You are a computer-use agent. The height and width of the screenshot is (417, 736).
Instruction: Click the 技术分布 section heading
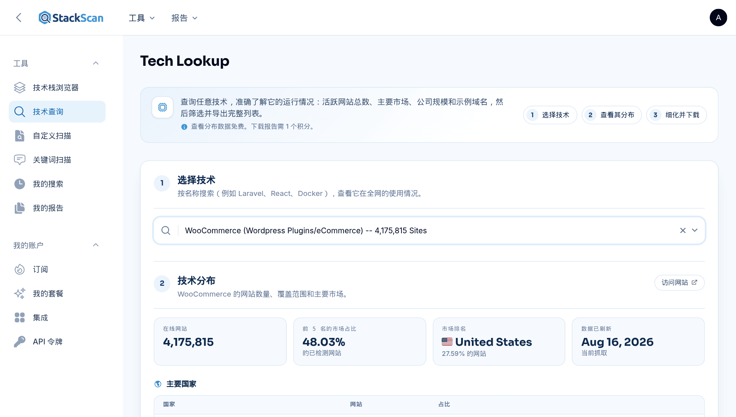[196, 281]
